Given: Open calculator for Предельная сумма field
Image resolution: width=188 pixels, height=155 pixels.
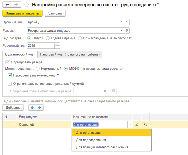Looking at the screenshot, I should click(114, 91).
